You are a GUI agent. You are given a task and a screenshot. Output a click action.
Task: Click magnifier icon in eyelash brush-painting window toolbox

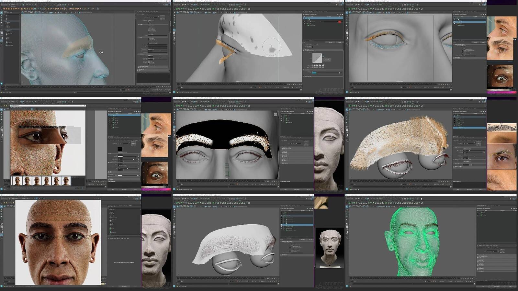pyautogui.click(x=174, y=44)
